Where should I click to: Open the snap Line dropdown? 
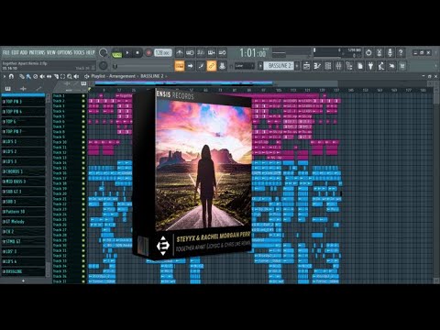pos(245,66)
